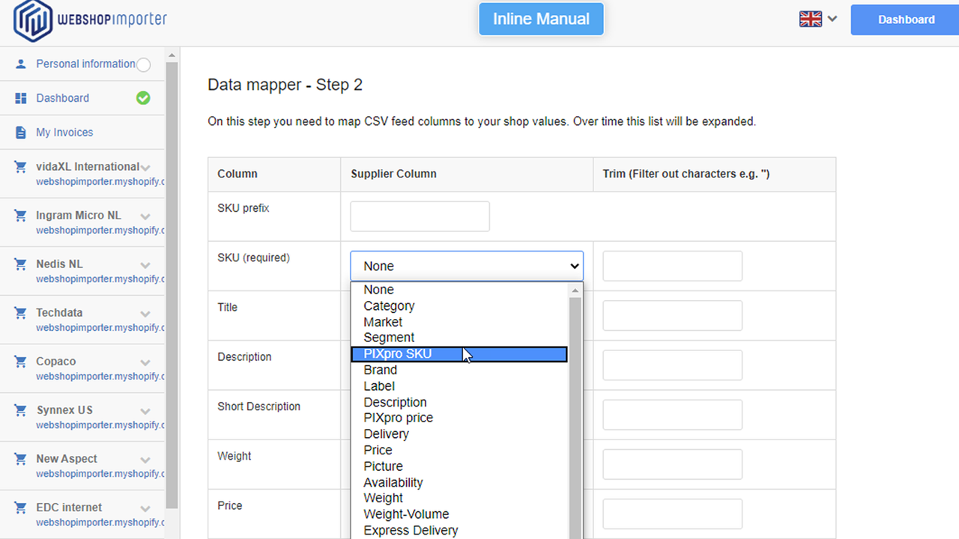
Task: Select the Nedis NL cart icon
Action: point(20,264)
